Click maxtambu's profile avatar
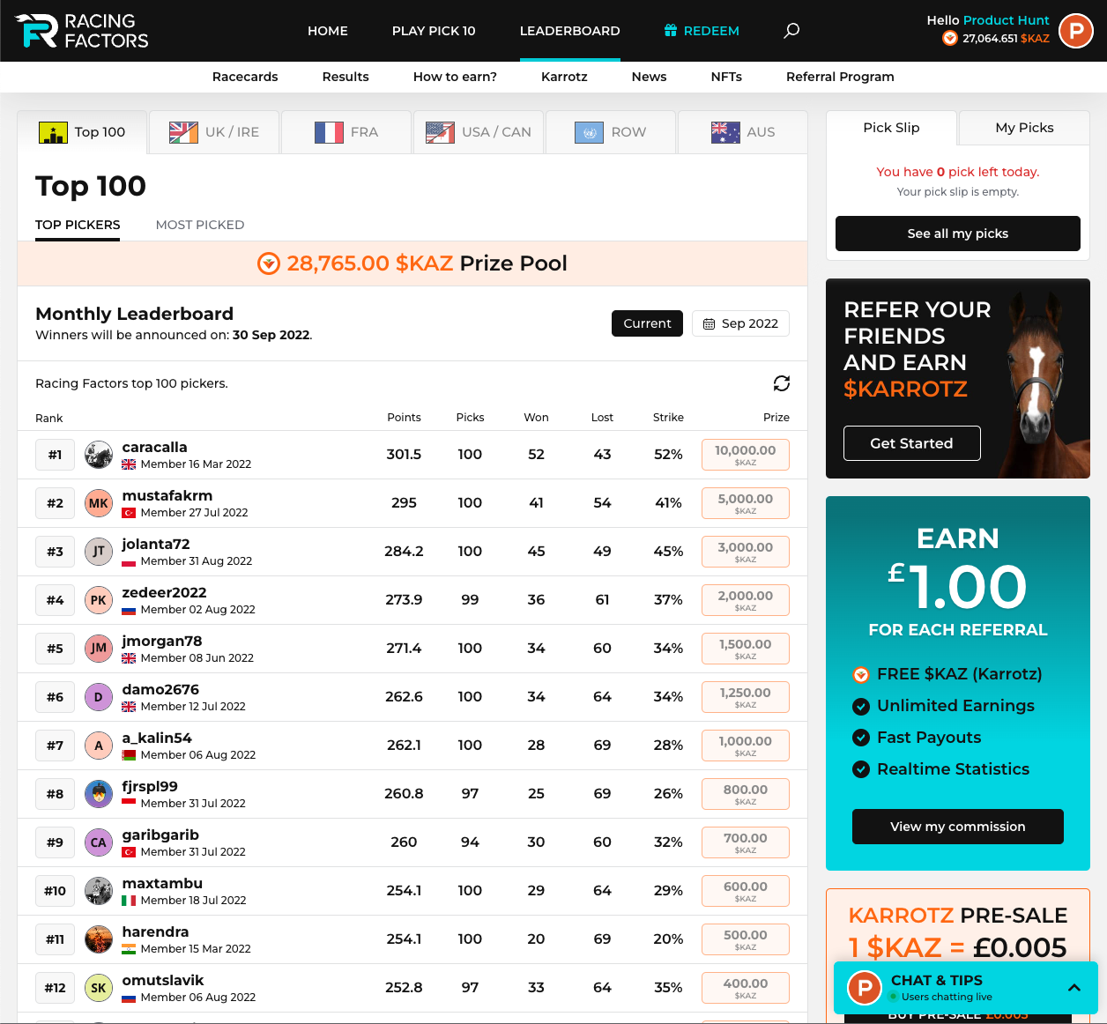 point(99,891)
